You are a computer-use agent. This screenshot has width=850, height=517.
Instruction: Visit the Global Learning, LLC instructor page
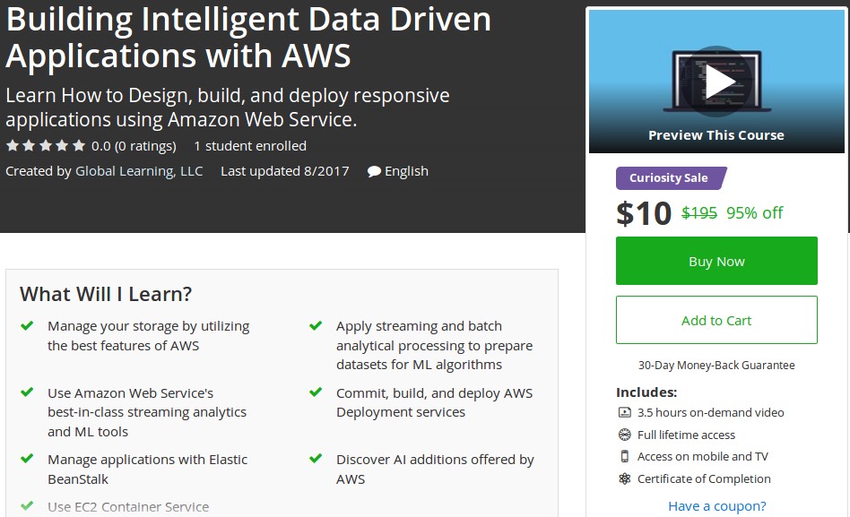139,171
